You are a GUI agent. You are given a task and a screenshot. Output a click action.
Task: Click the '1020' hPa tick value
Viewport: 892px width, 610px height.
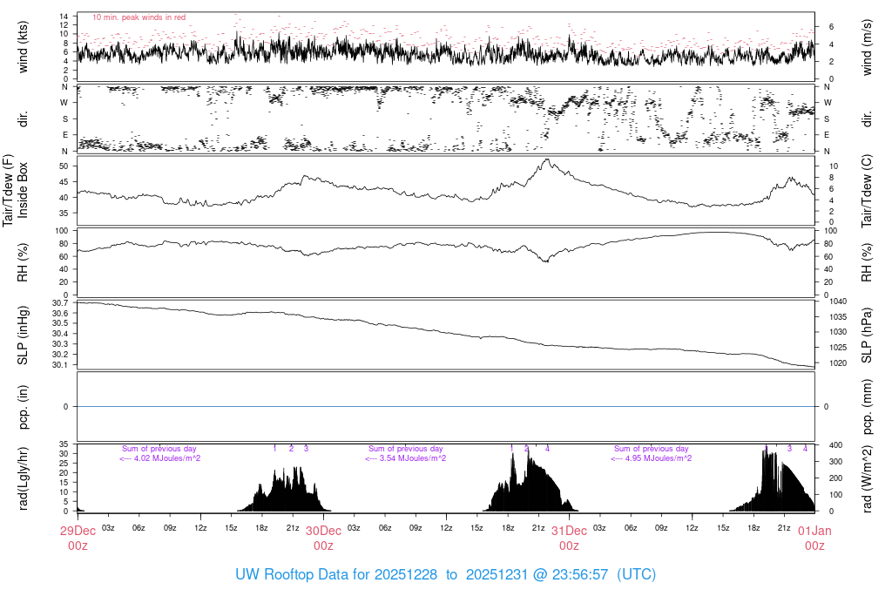tap(838, 363)
